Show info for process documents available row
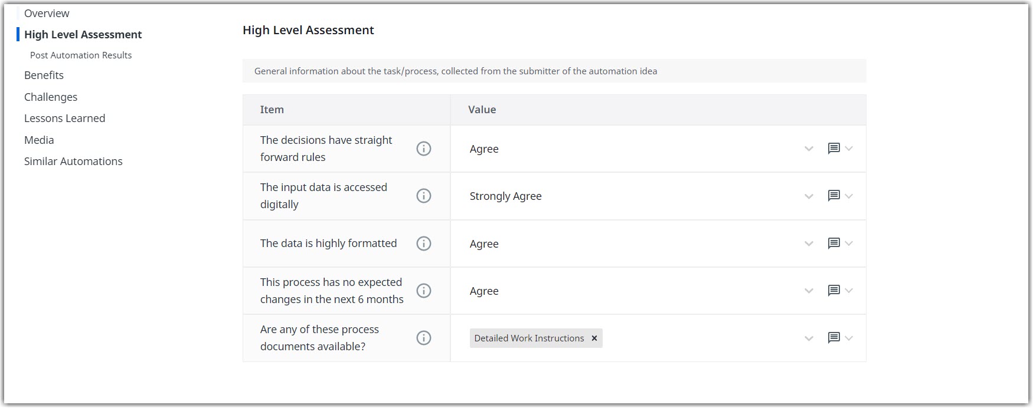The height and width of the screenshot is (408, 1033). (x=424, y=338)
